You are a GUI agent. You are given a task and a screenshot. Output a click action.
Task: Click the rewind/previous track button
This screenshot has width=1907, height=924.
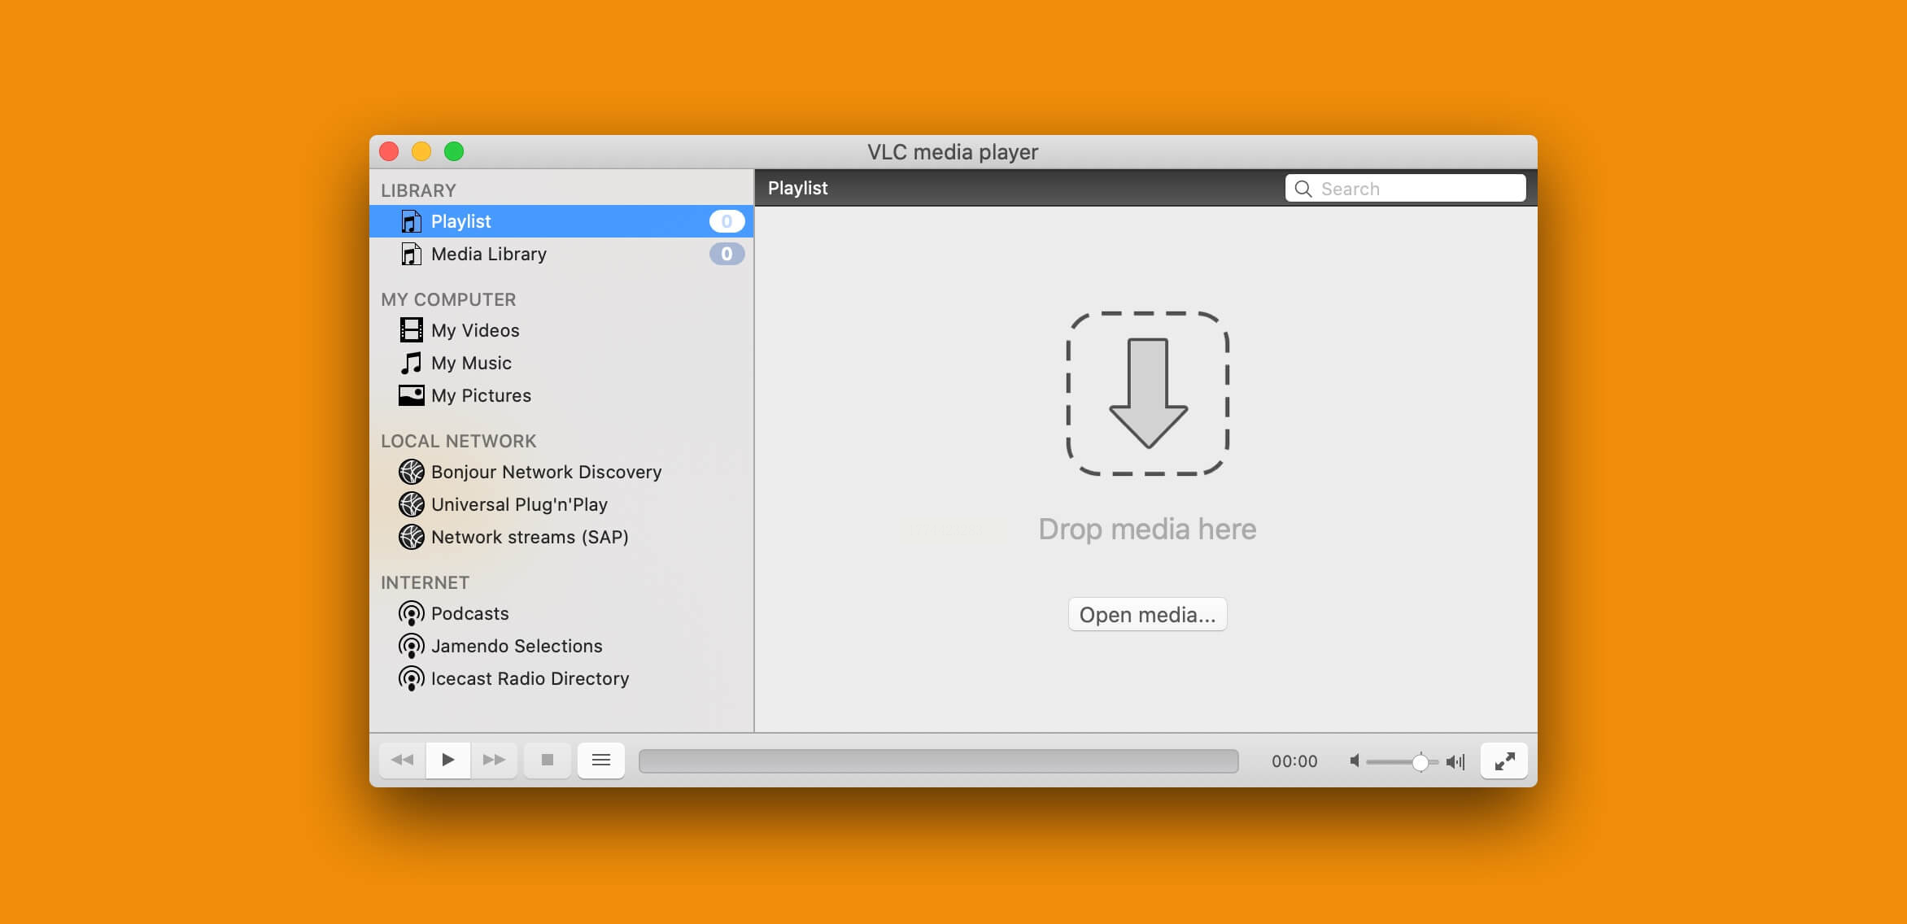(x=402, y=760)
